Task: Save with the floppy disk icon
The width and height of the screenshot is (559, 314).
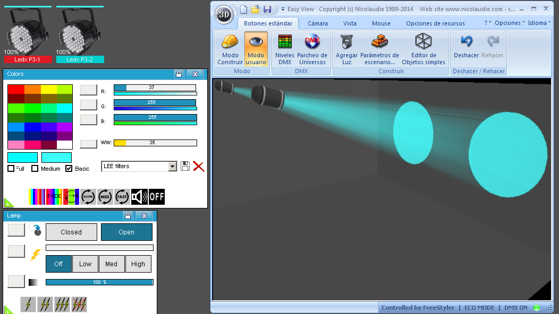Action: (x=267, y=9)
